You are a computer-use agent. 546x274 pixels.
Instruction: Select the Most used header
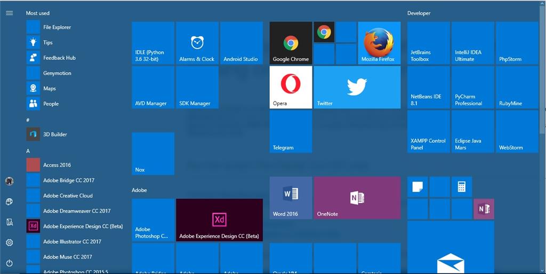38,13
